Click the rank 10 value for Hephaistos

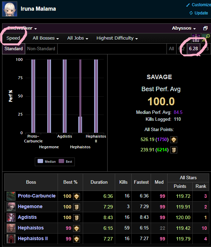[x=204, y=228]
